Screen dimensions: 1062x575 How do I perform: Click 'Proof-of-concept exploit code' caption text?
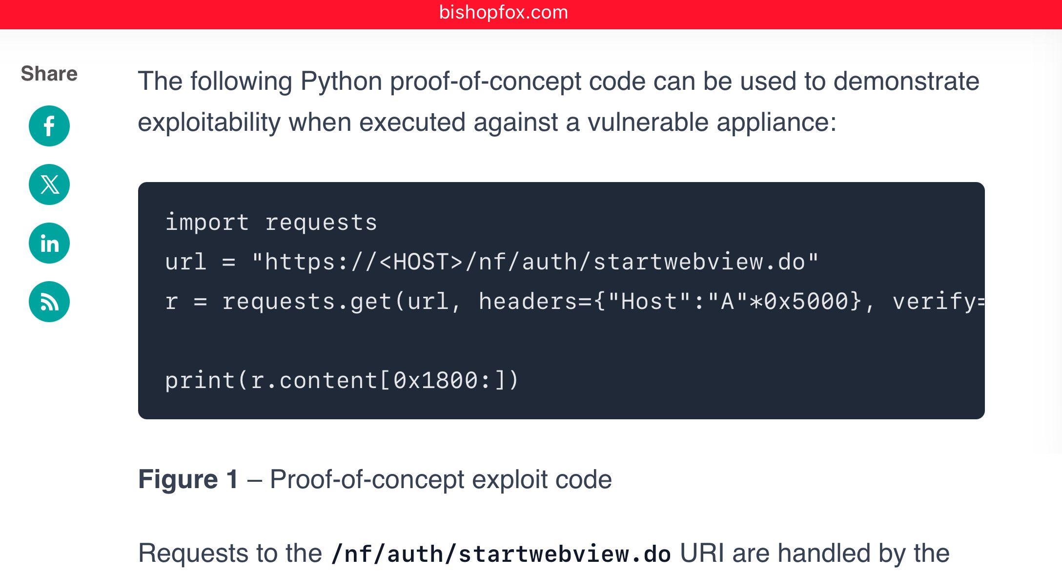[440, 479]
